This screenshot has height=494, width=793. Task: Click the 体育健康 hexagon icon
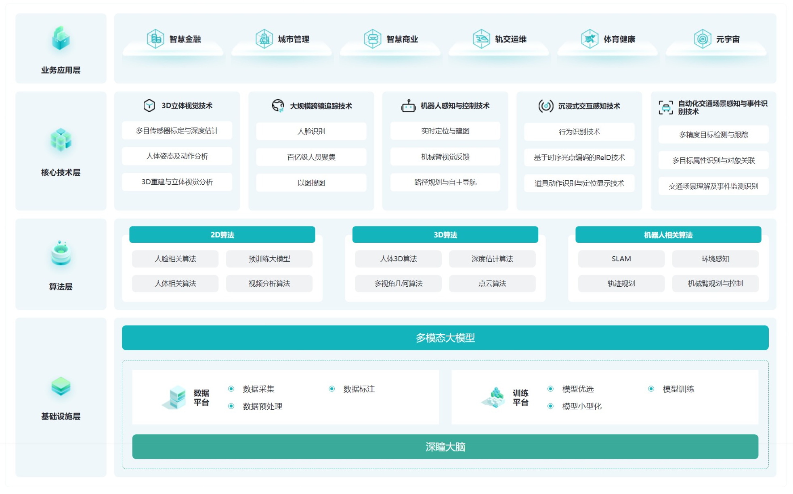click(x=590, y=39)
